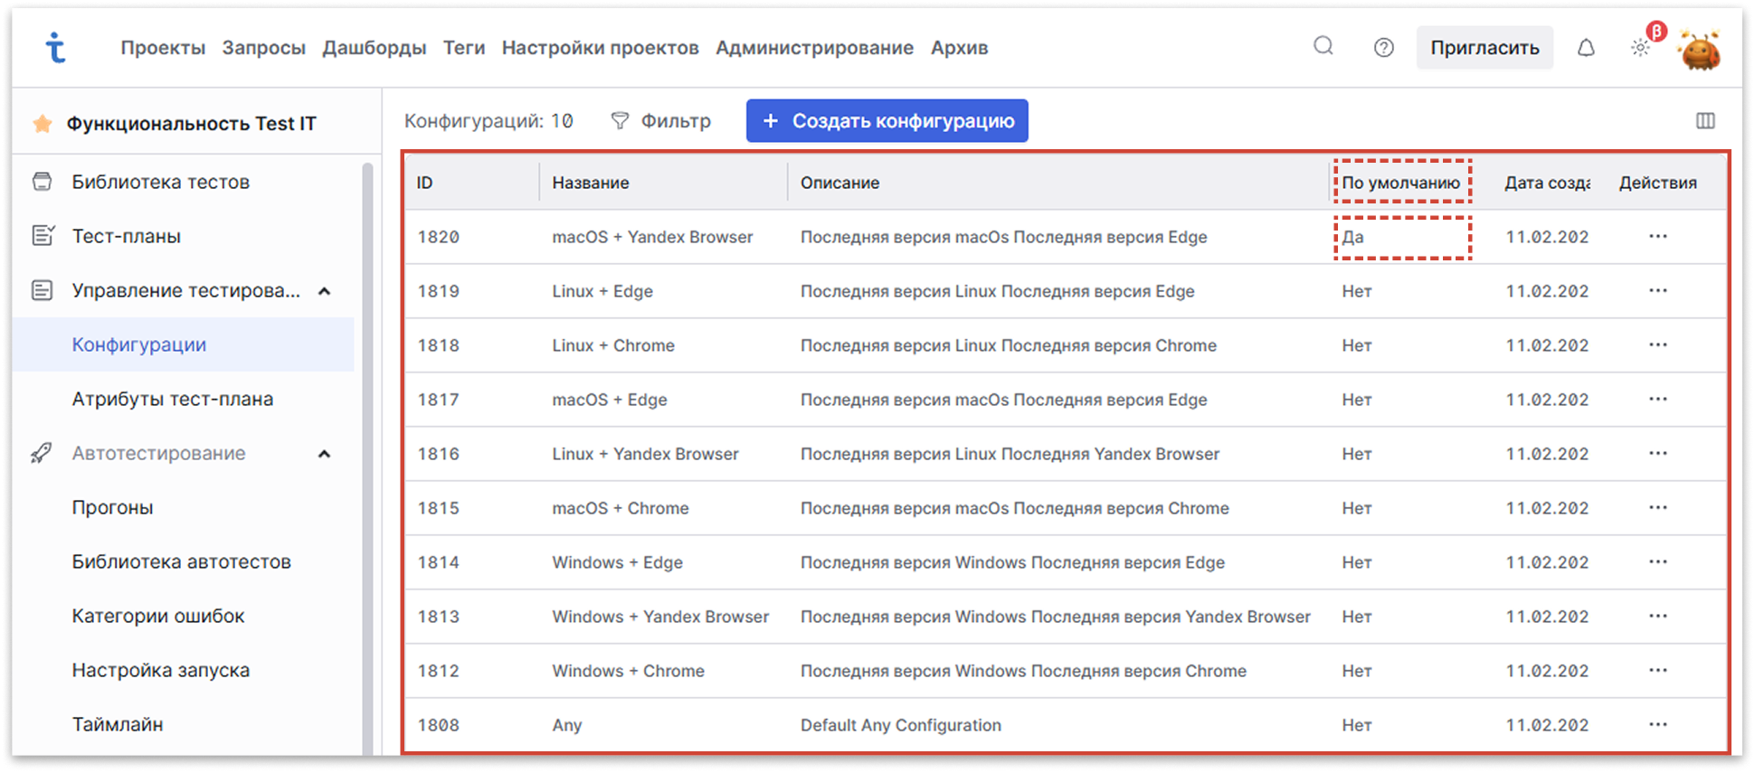The height and width of the screenshot is (773, 1755).
Task: Open actions menu for Windows + Chrome row
Action: (1657, 670)
